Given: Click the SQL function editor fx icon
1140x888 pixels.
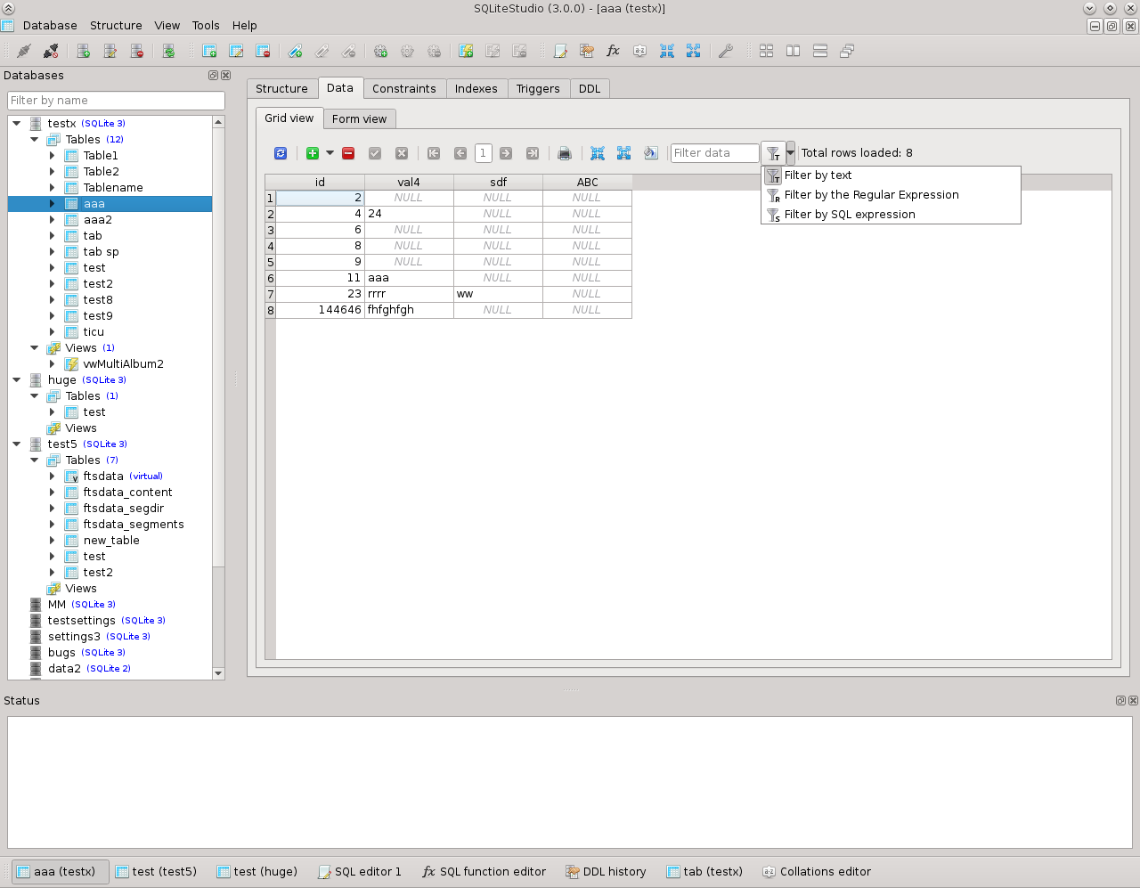Looking at the screenshot, I should [613, 51].
